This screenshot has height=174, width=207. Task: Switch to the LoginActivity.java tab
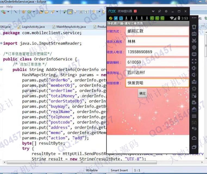31,27
